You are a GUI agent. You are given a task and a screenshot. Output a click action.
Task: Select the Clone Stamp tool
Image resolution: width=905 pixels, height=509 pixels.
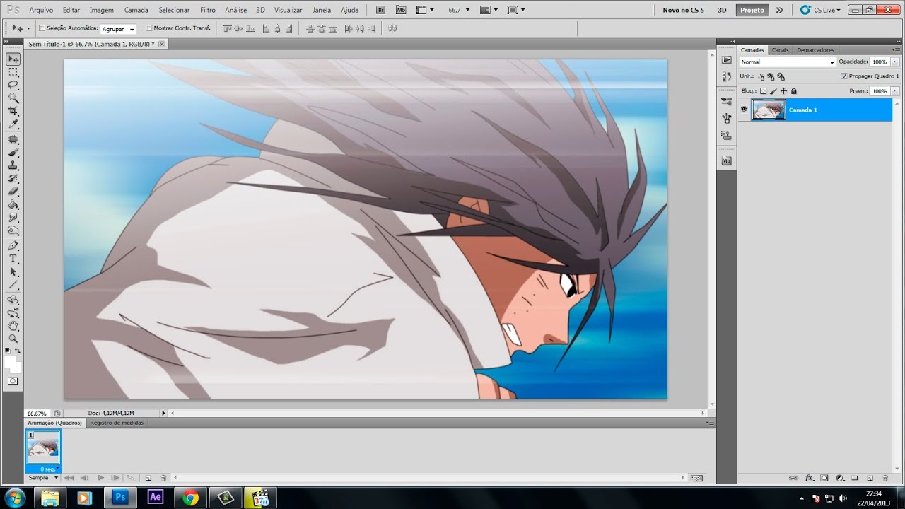tap(13, 165)
